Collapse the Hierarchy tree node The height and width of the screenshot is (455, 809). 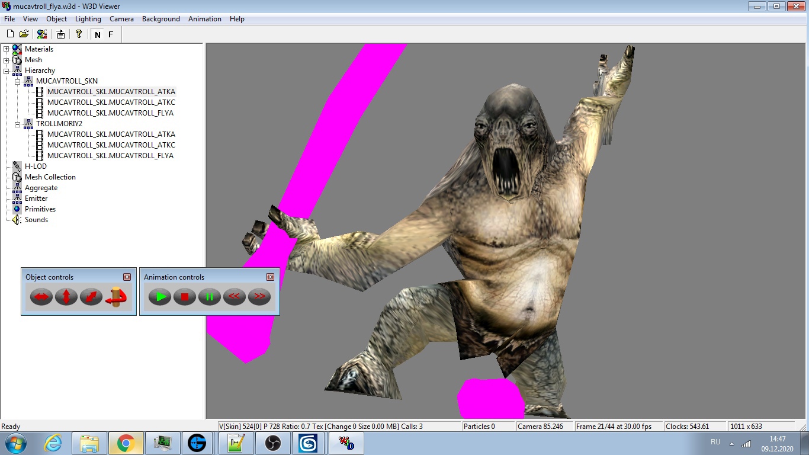coord(7,71)
